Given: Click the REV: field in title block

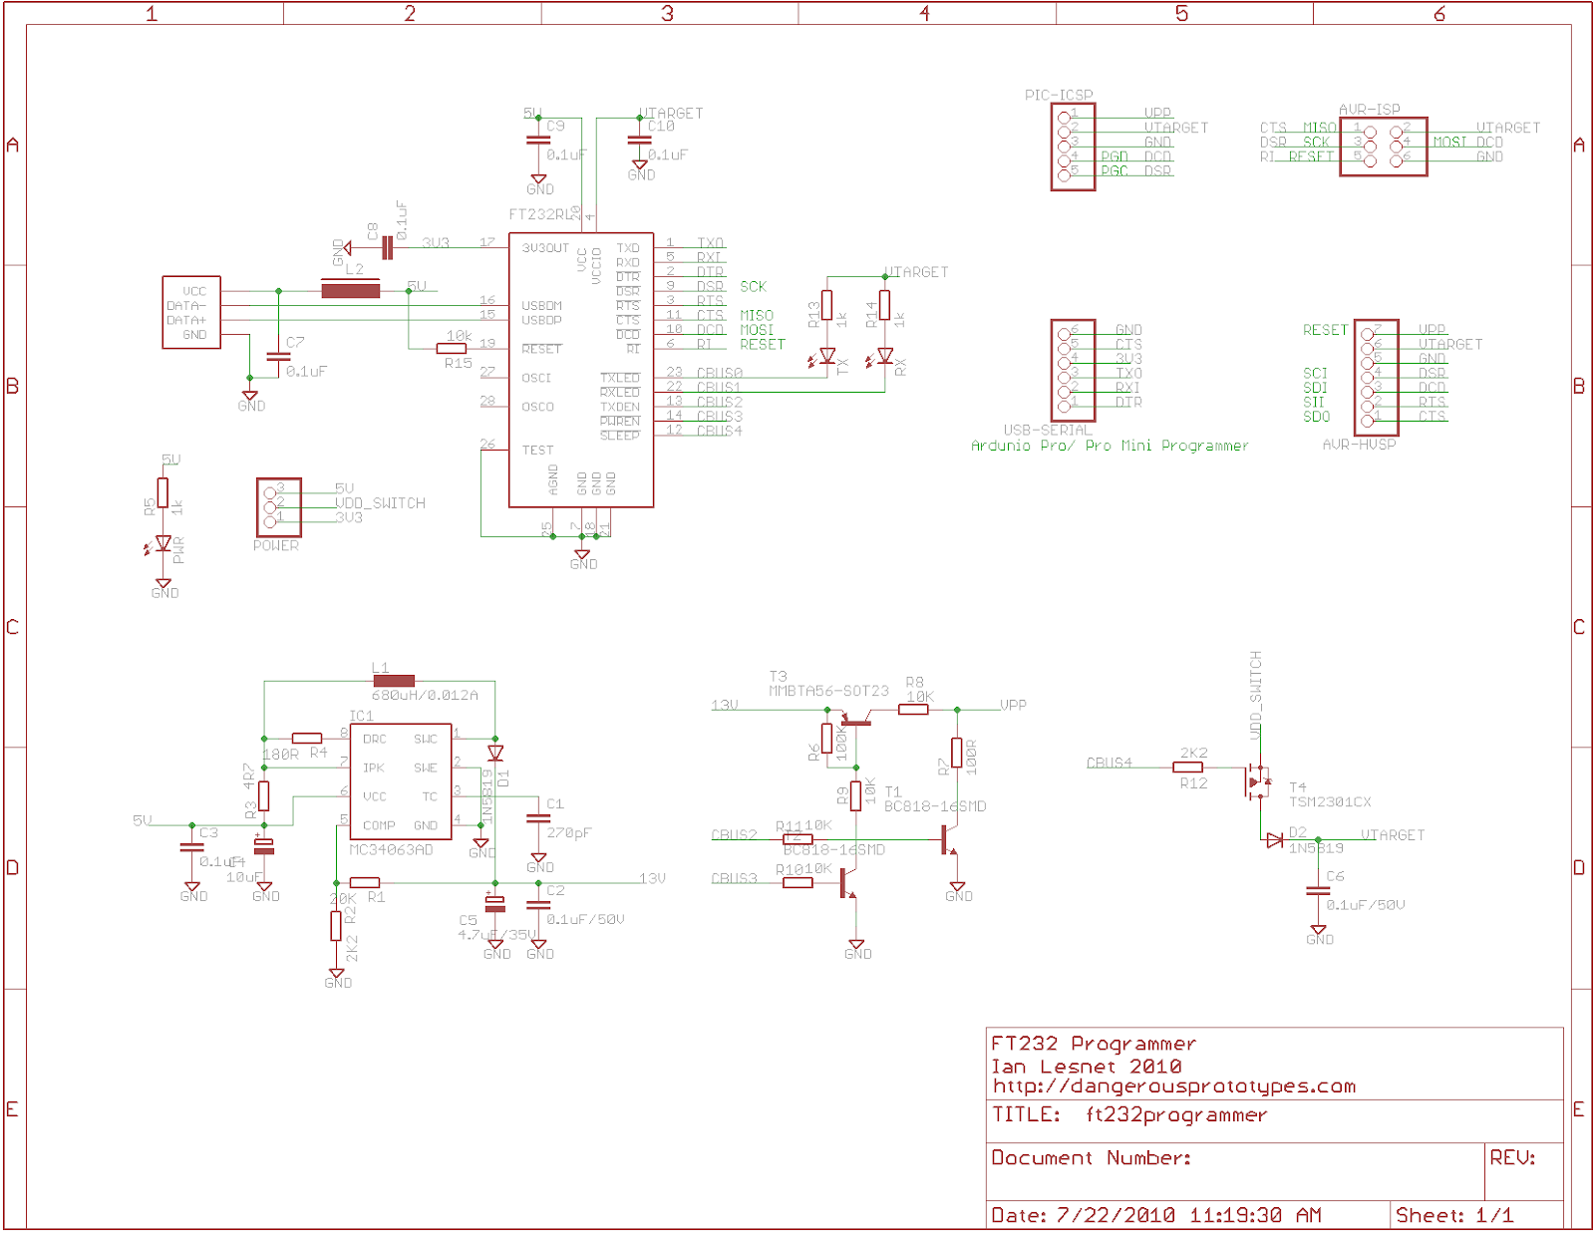Looking at the screenshot, I should coord(1513,1158).
